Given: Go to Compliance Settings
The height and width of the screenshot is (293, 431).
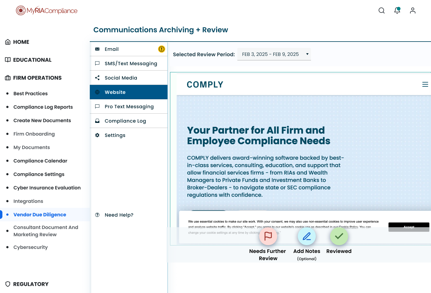Looking at the screenshot, I should 39,174.
